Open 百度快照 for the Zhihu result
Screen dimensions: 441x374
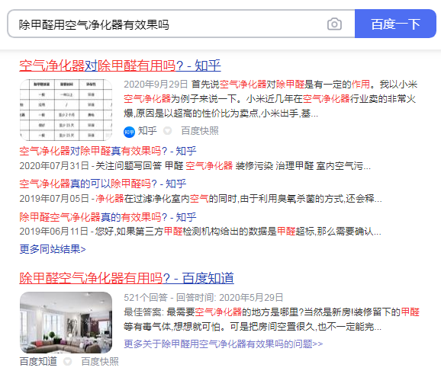coord(200,131)
